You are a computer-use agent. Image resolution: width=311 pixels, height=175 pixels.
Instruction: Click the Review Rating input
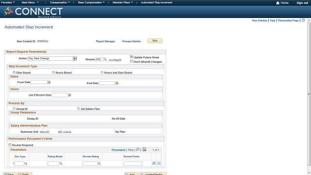90,163
